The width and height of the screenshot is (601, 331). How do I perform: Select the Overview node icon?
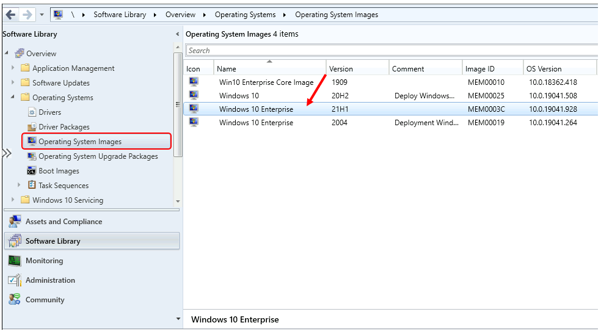(x=19, y=53)
